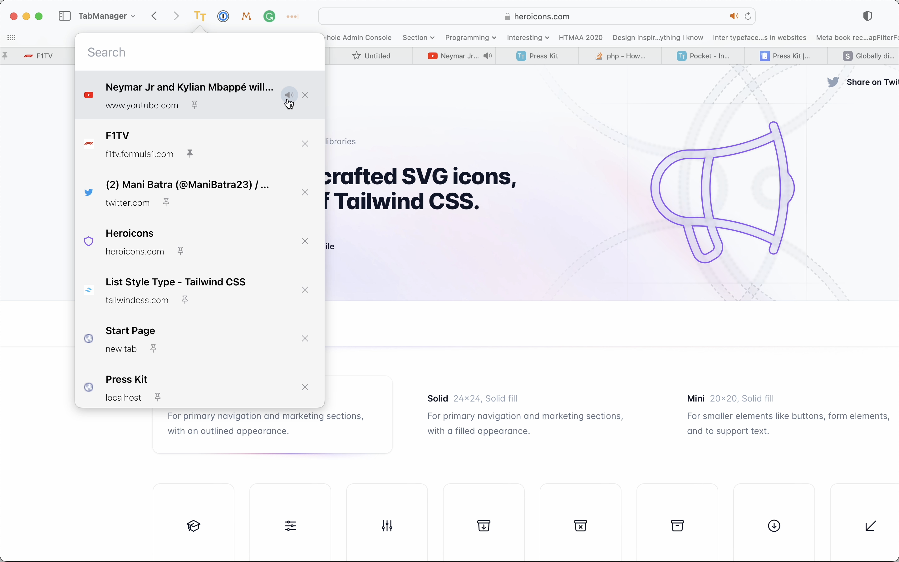Click the Grammarly extension icon
The height and width of the screenshot is (562, 899).
269,16
